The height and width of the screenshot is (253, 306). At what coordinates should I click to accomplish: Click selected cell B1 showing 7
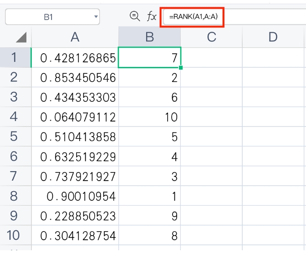pyautogui.click(x=149, y=57)
